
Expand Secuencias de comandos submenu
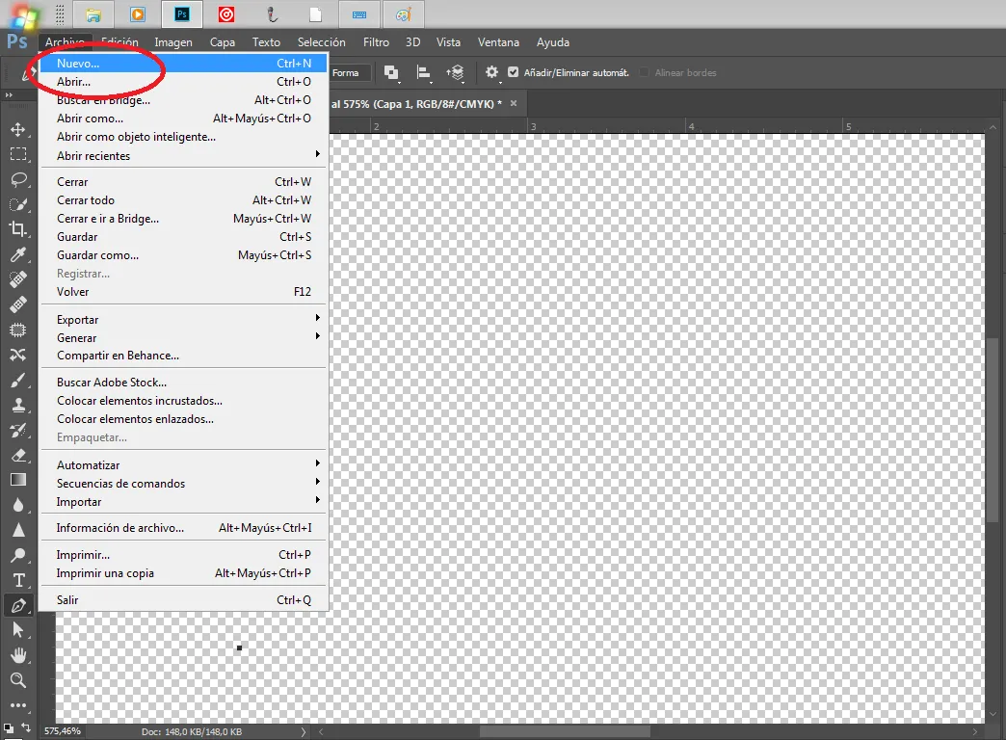[x=183, y=484]
